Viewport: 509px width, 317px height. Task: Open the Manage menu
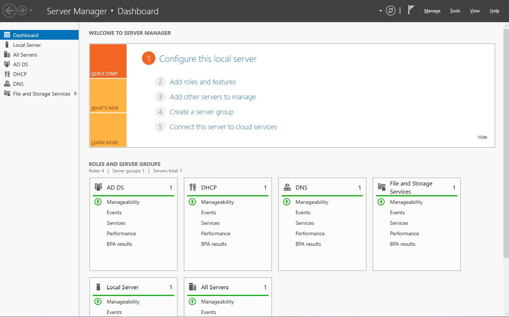click(432, 11)
